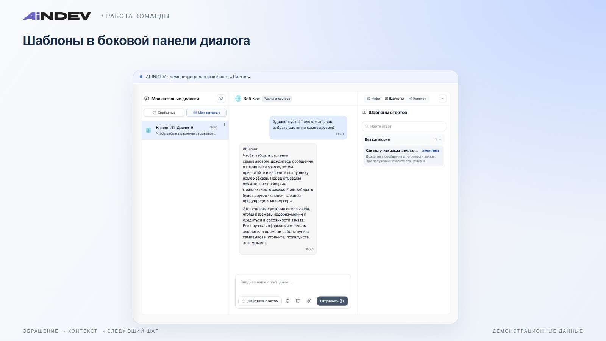
Task: Click the three-dot menu on Клиент #11
Action: point(225,125)
